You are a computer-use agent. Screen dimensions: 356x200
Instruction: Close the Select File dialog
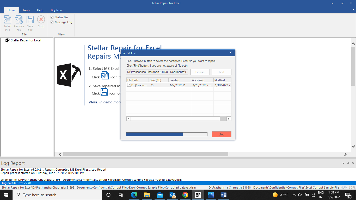[x=230, y=53]
